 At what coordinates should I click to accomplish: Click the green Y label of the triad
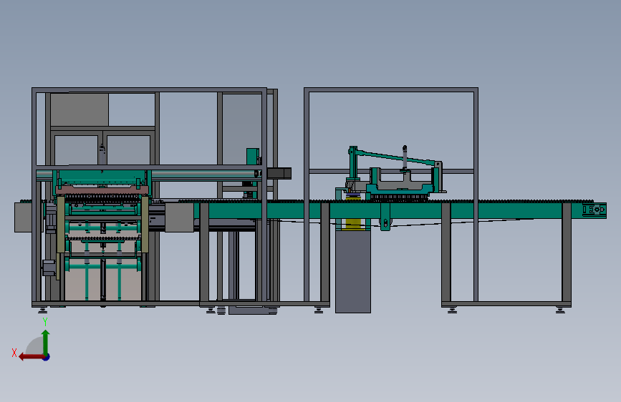point(45,322)
